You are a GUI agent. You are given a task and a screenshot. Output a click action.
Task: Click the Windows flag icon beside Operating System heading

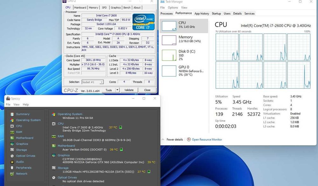(54, 114)
